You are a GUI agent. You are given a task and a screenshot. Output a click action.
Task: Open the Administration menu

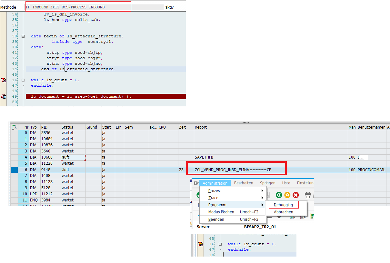click(x=215, y=183)
